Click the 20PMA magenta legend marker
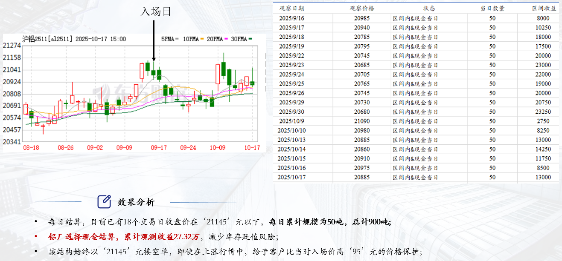Image resolution: width=562 pixels, height=261 pixels. (x=226, y=39)
